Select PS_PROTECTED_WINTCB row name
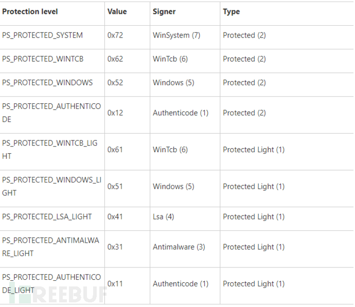 pos(43,59)
